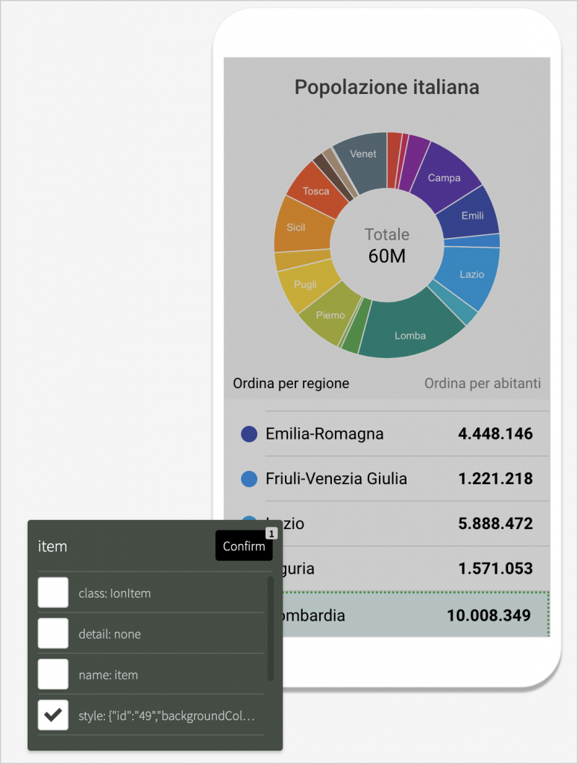This screenshot has width=578, height=764.
Task: Check the class: IonItem checkbox
Action: (x=53, y=592)
